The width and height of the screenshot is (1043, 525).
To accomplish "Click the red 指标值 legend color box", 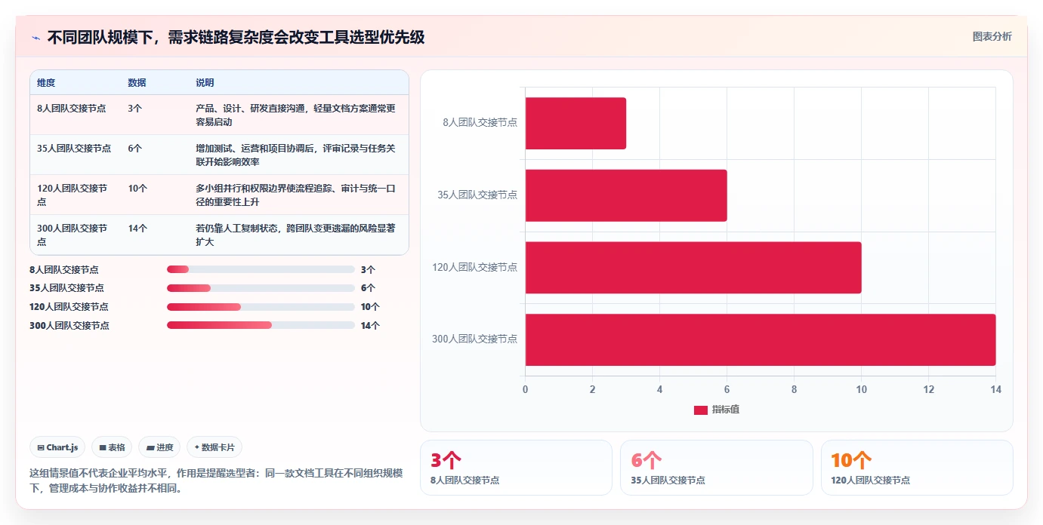I will tap(701, 410).
